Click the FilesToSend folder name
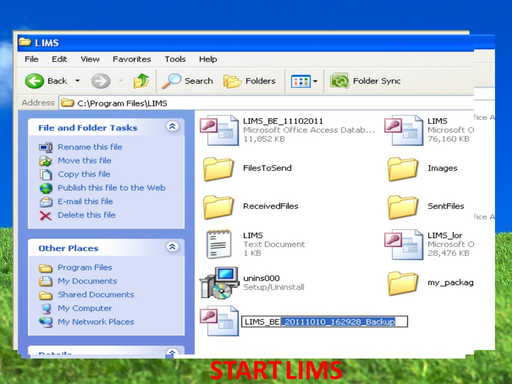512x384 pixels. pos(267,168)
